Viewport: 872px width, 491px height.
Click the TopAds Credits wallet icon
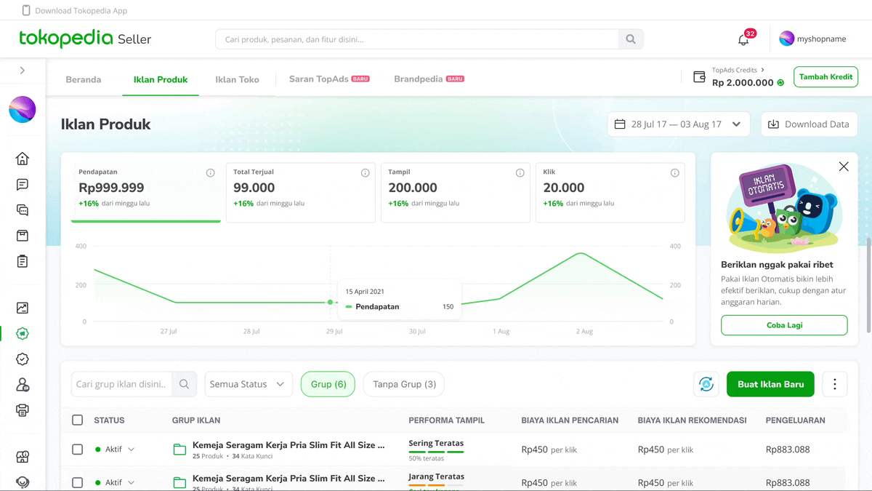[699, 76]
